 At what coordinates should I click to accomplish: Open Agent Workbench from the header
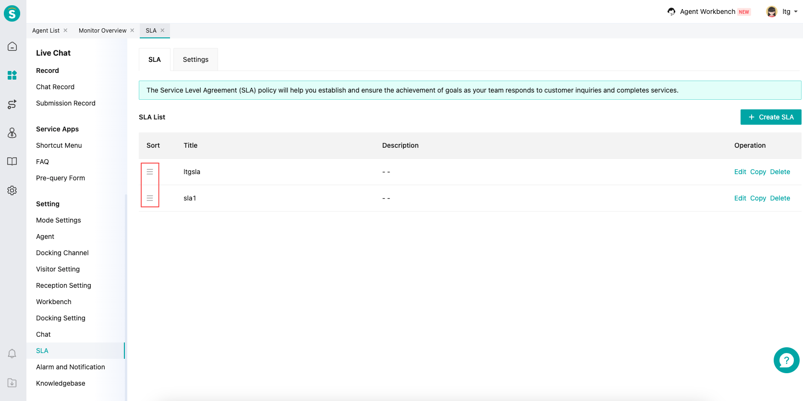tap(707, 12)
